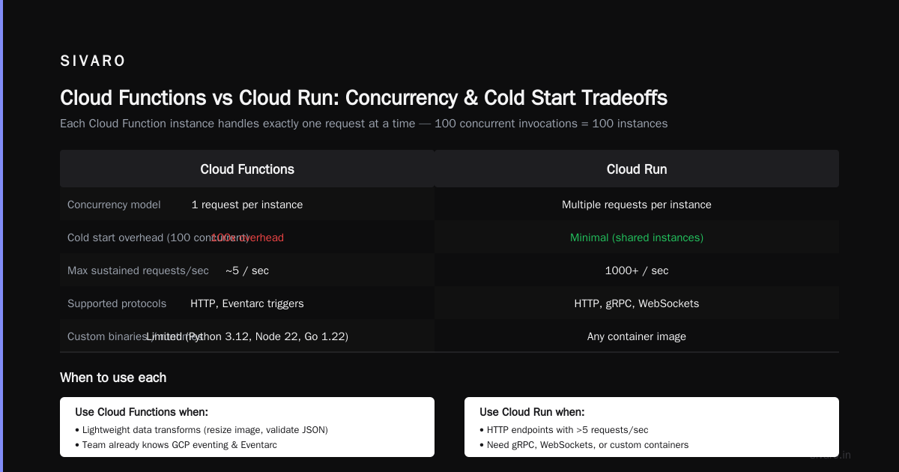Click the green 'Minimal (shared instances)' cell

637,237
